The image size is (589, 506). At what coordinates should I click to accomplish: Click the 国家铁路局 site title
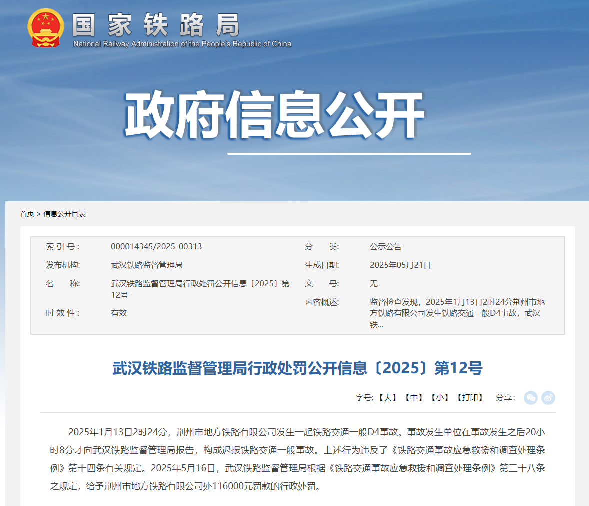[x=156, y=25]
